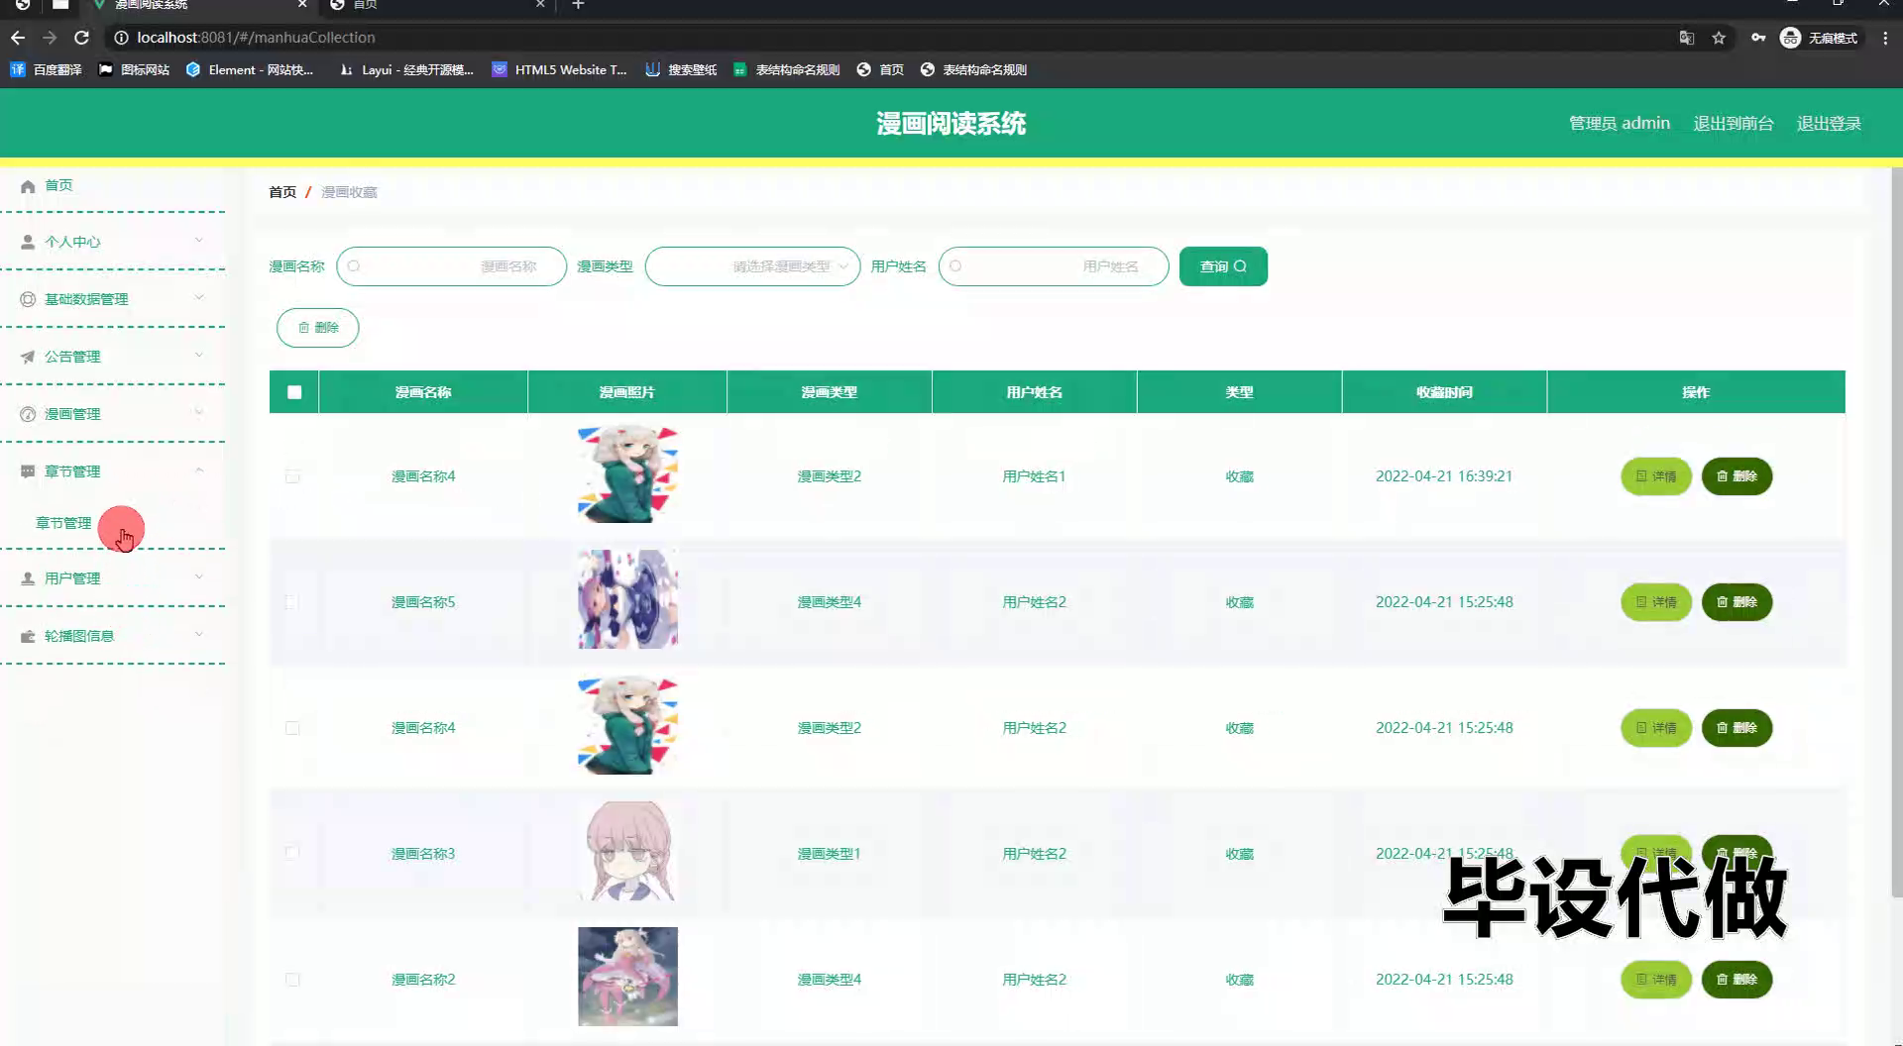Open 百度翻译 bookmark
This screenshot has height=1046, width=1903.
tap(46, 69)
